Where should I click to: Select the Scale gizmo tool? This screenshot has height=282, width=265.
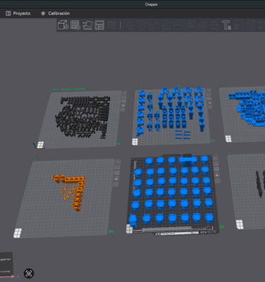[154, 25]
